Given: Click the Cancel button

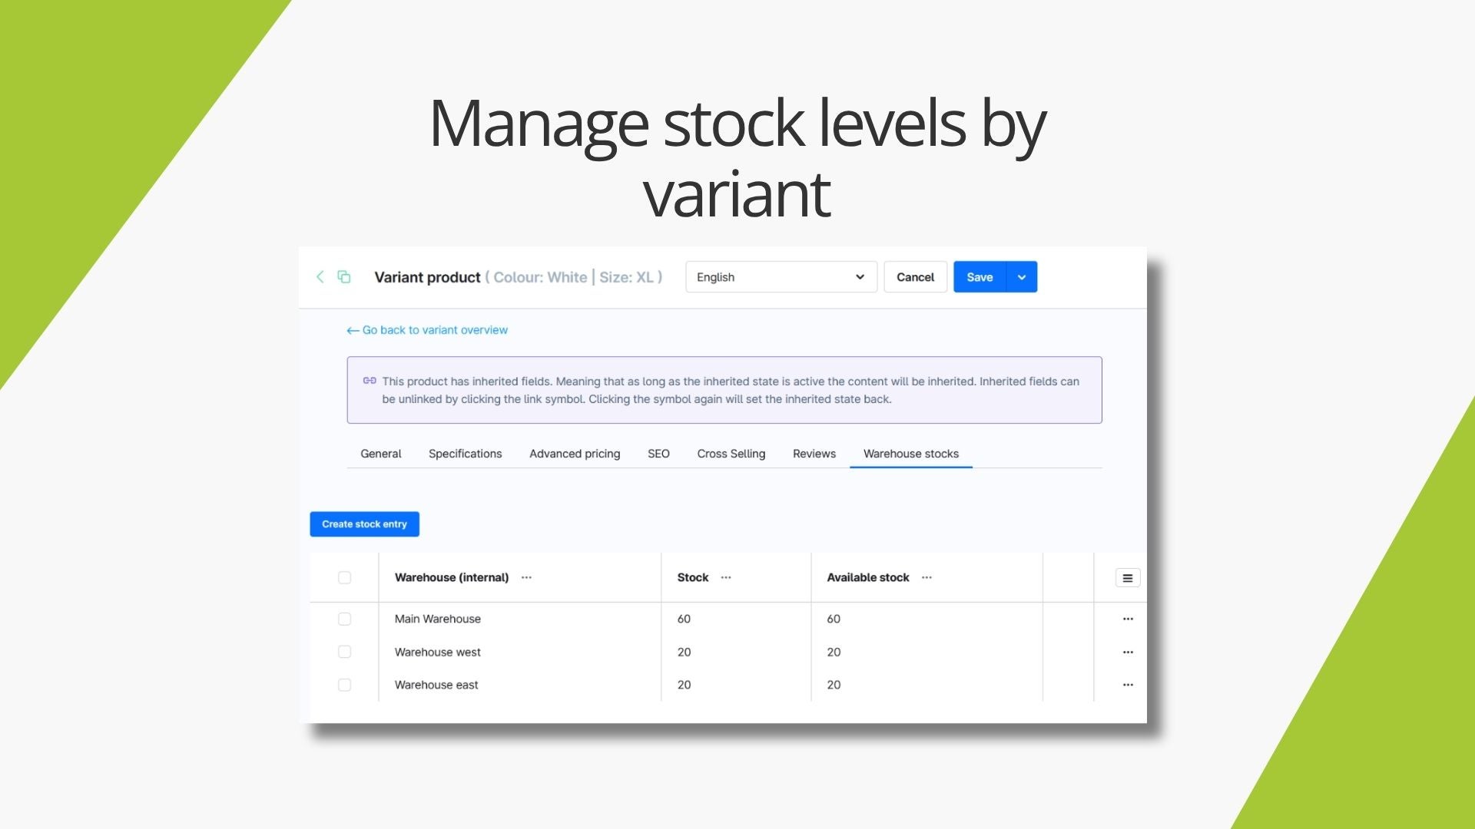Looking at the screenshot, I should (916, 277).
